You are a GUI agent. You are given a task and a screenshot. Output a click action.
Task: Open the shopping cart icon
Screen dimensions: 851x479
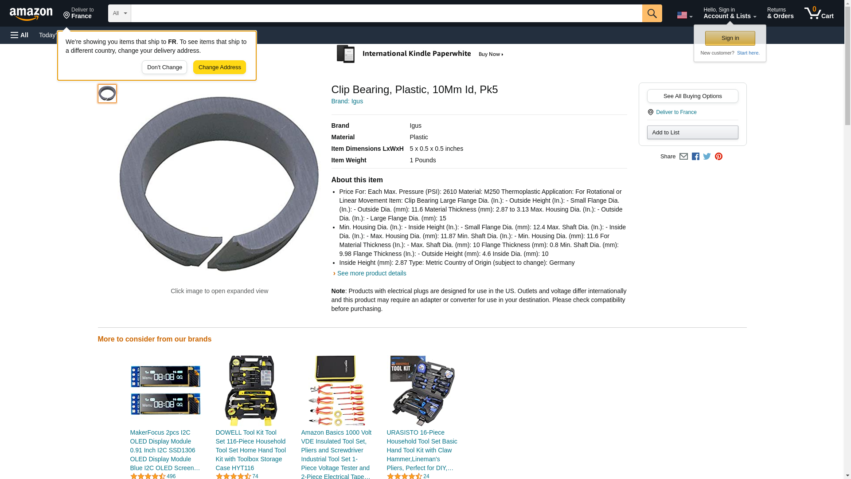coord(819,13)
